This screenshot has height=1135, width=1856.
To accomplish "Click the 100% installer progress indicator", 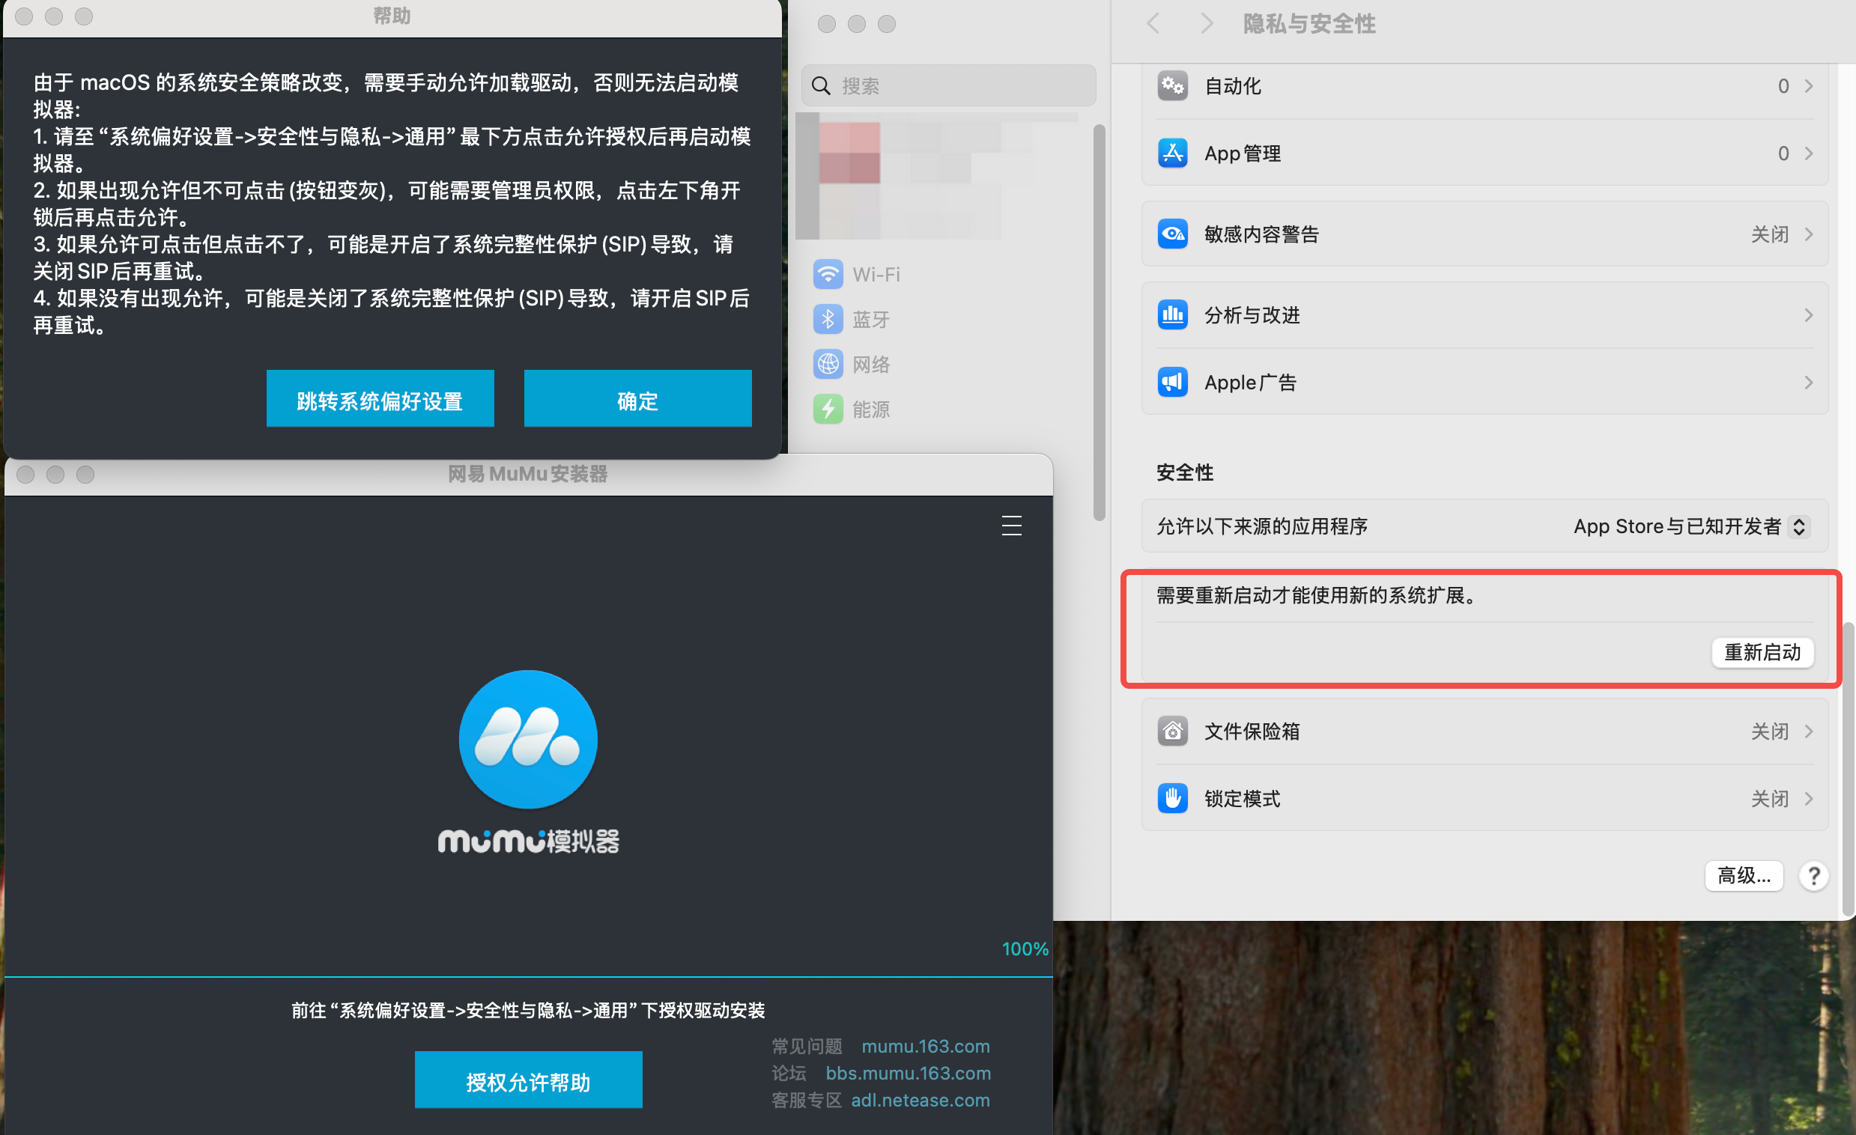I will (1025, 949).
